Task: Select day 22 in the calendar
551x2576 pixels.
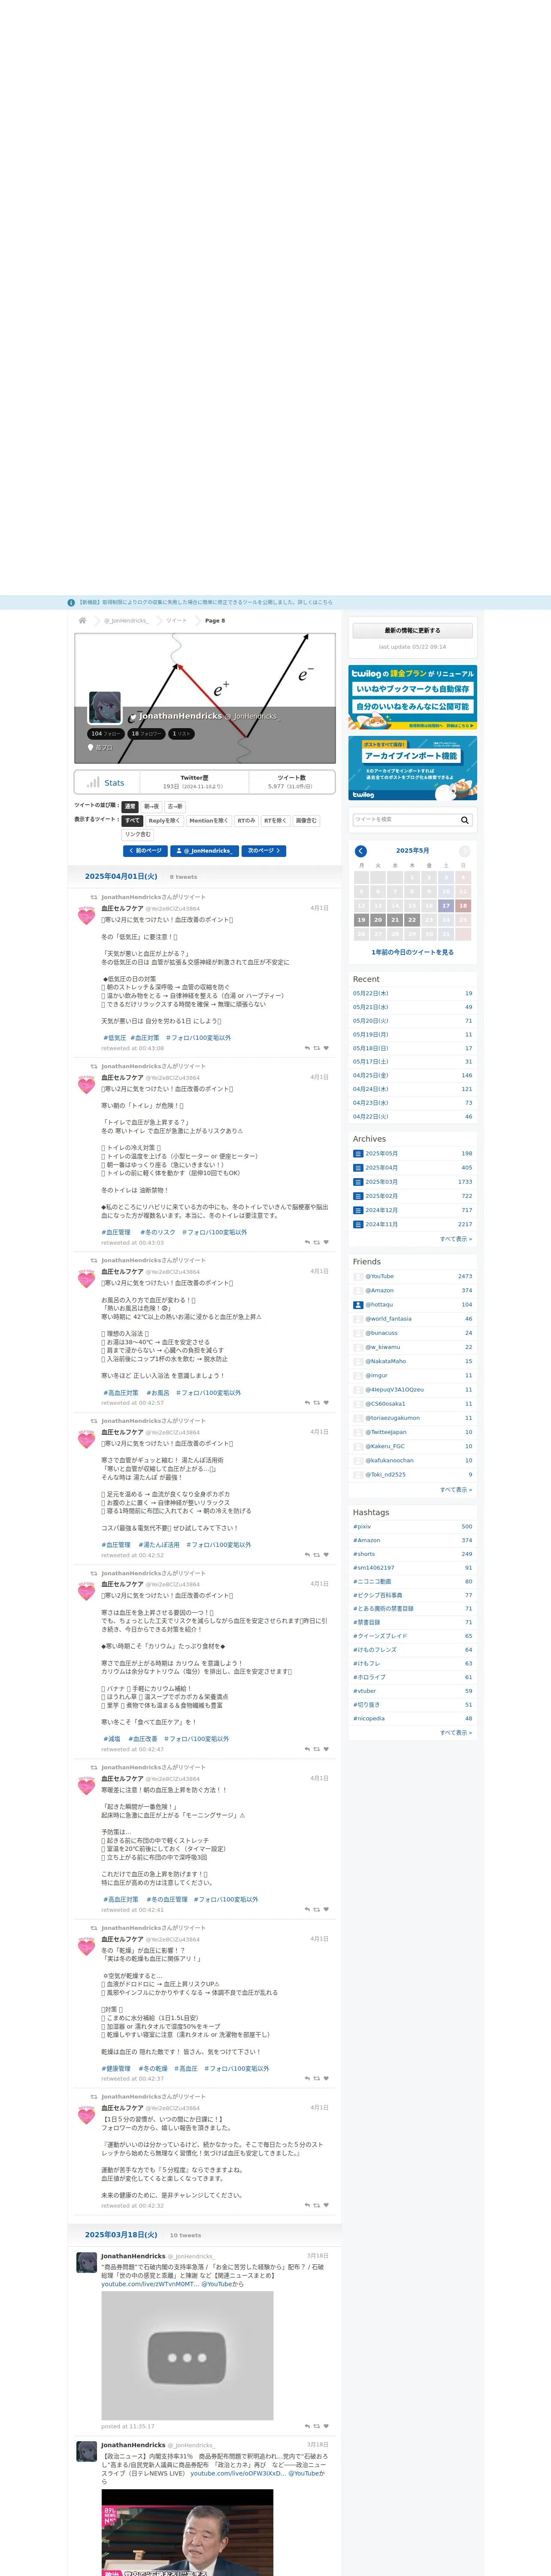Action: pos(412,919)
